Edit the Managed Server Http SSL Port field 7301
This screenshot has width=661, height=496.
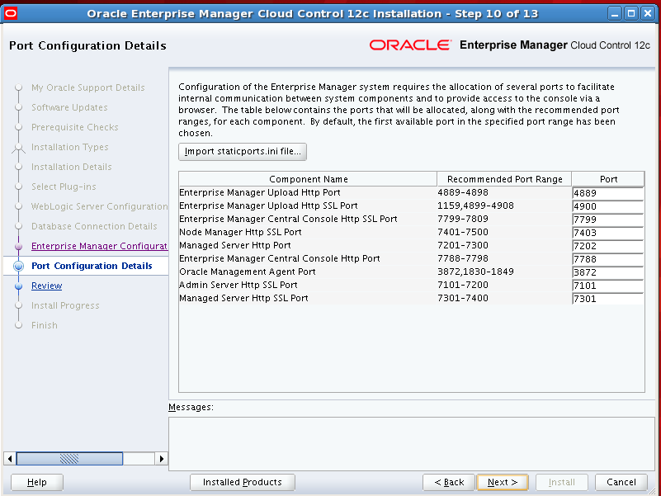(x=608, y=299)
